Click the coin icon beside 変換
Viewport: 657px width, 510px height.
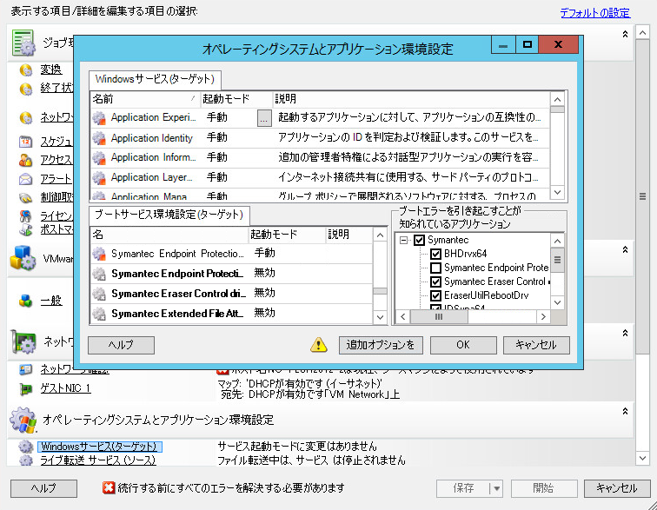point(25,70)
